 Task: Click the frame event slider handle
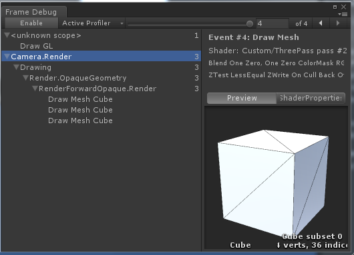tap(250, 23)
